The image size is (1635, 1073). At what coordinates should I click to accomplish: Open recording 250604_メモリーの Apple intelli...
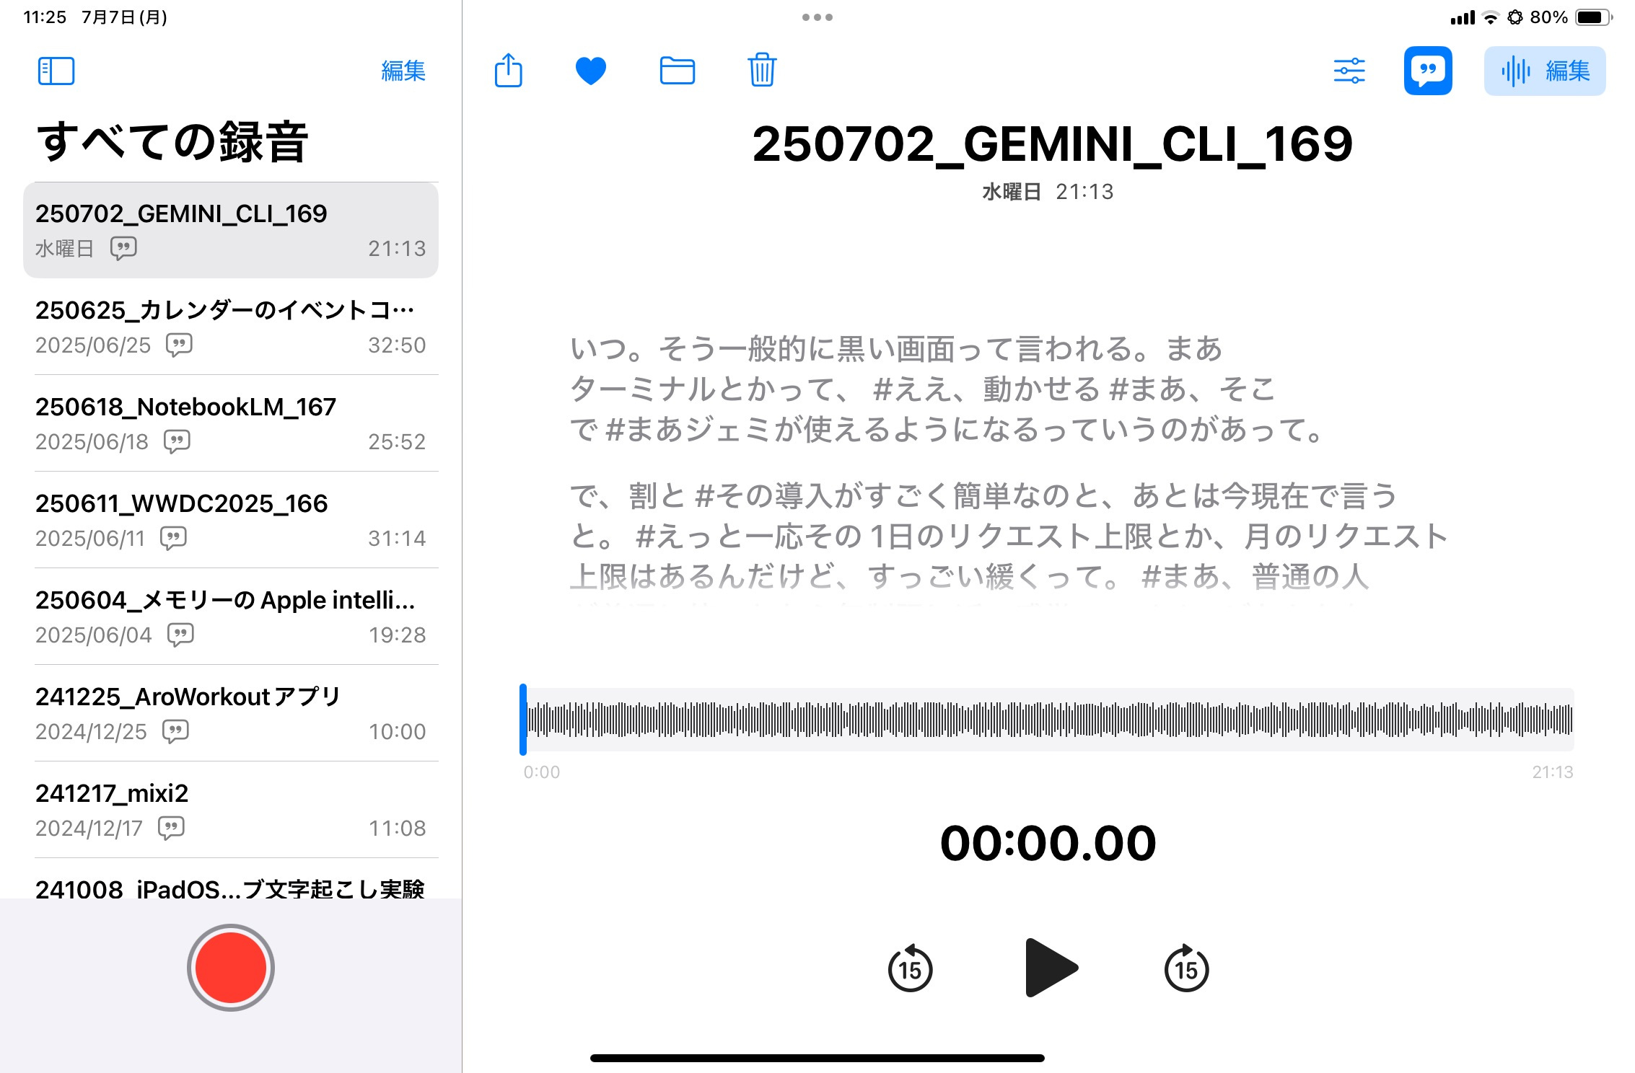[x=231, y=617]
